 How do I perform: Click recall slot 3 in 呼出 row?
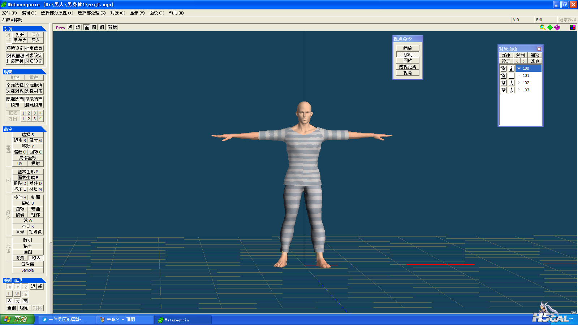35,119
